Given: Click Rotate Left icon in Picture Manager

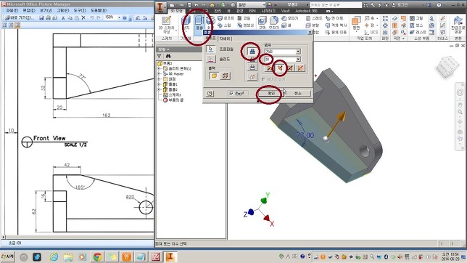Looking at the screenshot, I should pyautogui.click(x=138, y=18).
